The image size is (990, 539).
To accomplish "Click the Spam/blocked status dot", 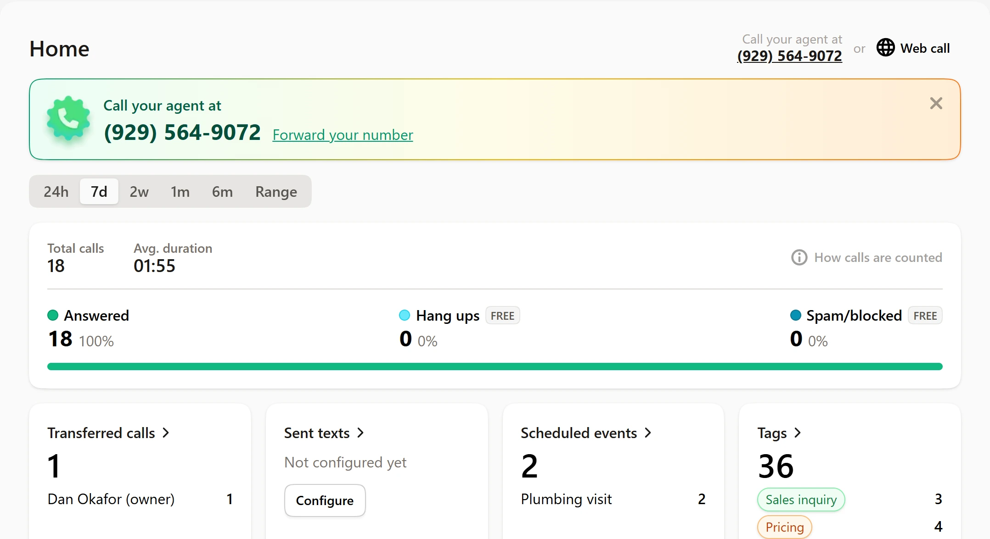I will pos(795,316).
